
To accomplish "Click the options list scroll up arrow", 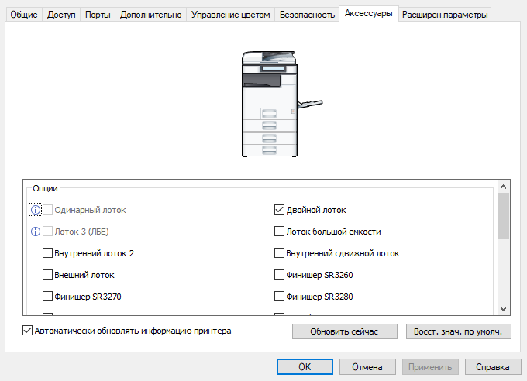I will click(x=503, y=187).
